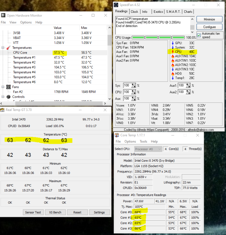Click the flame icon next to AUXTIN0
The image size is (226, 235).
click(173, 56)
